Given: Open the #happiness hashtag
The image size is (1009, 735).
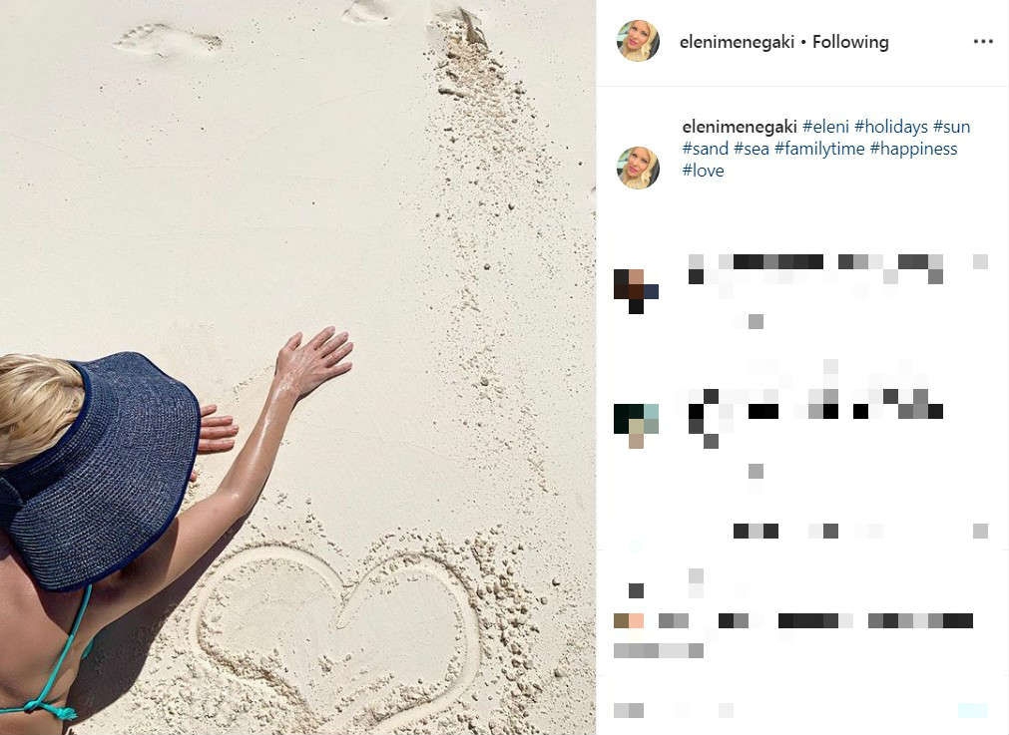Looking at the screenshot, I should pos(914,149).
